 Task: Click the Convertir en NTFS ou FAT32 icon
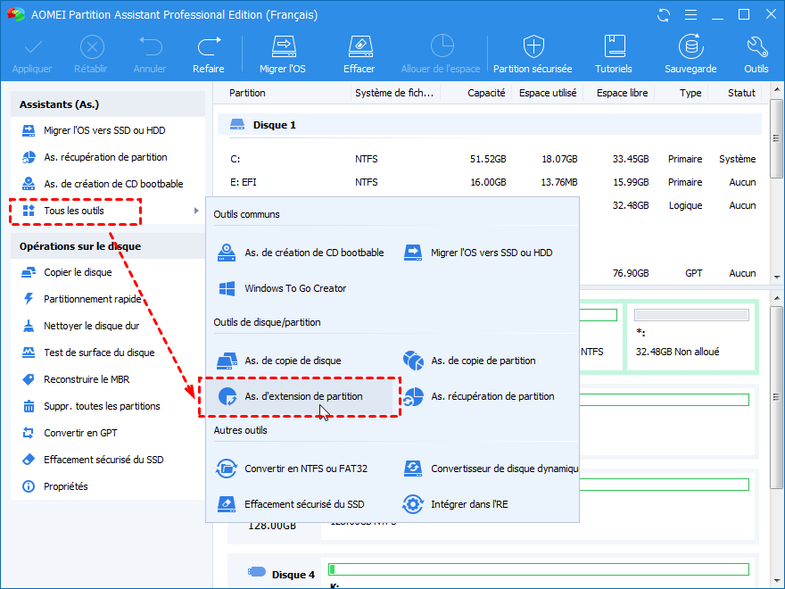[227, 469]
